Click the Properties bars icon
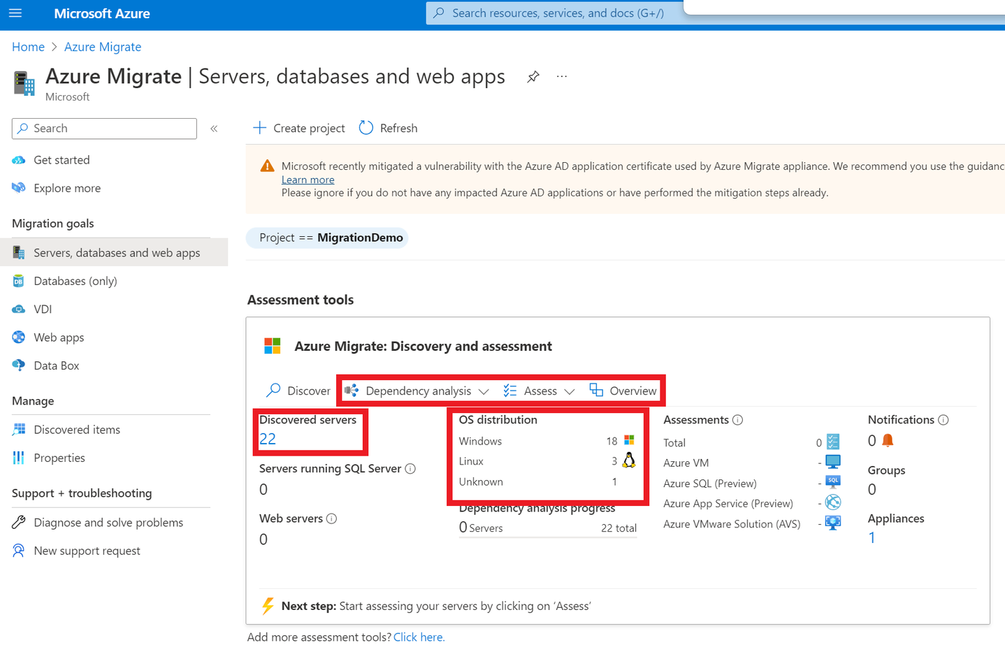 pos(19,458)
